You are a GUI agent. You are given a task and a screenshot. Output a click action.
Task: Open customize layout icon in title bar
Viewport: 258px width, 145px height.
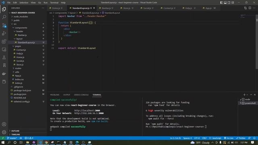[233, 2]
